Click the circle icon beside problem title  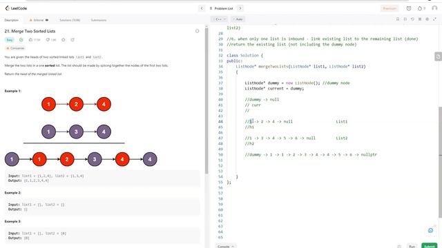197,31
